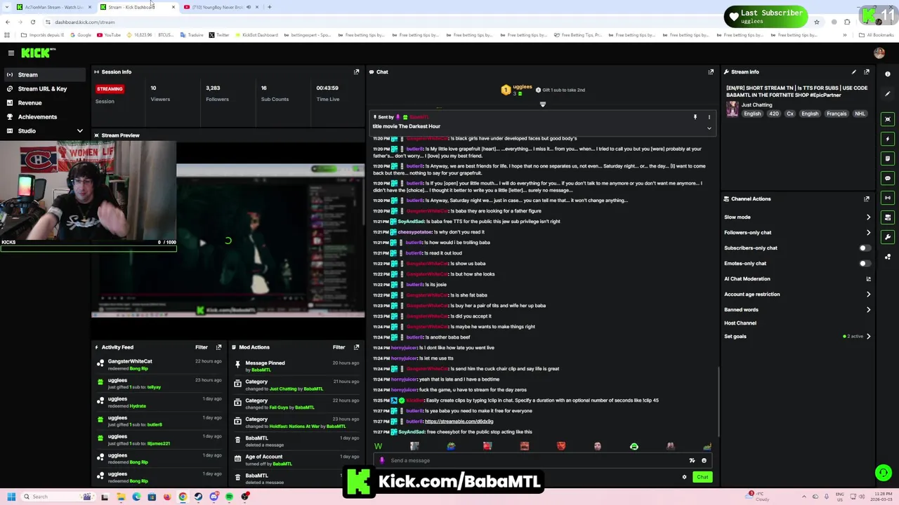
Task: Toggle lightning bolt widget in right toolbar
Action: (888, 139)
